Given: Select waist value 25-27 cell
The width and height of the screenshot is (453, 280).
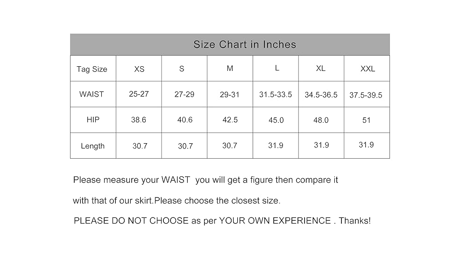Looking at the screenshot, I should click(139, 94).
